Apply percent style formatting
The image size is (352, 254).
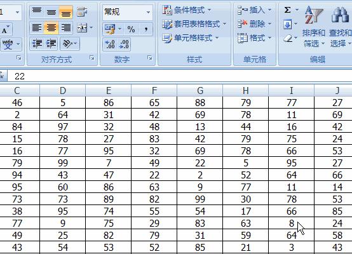tap(131, 29)
